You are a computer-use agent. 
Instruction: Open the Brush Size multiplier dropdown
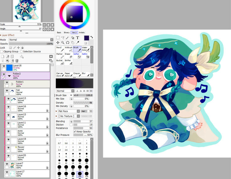(x=71, y=95)
